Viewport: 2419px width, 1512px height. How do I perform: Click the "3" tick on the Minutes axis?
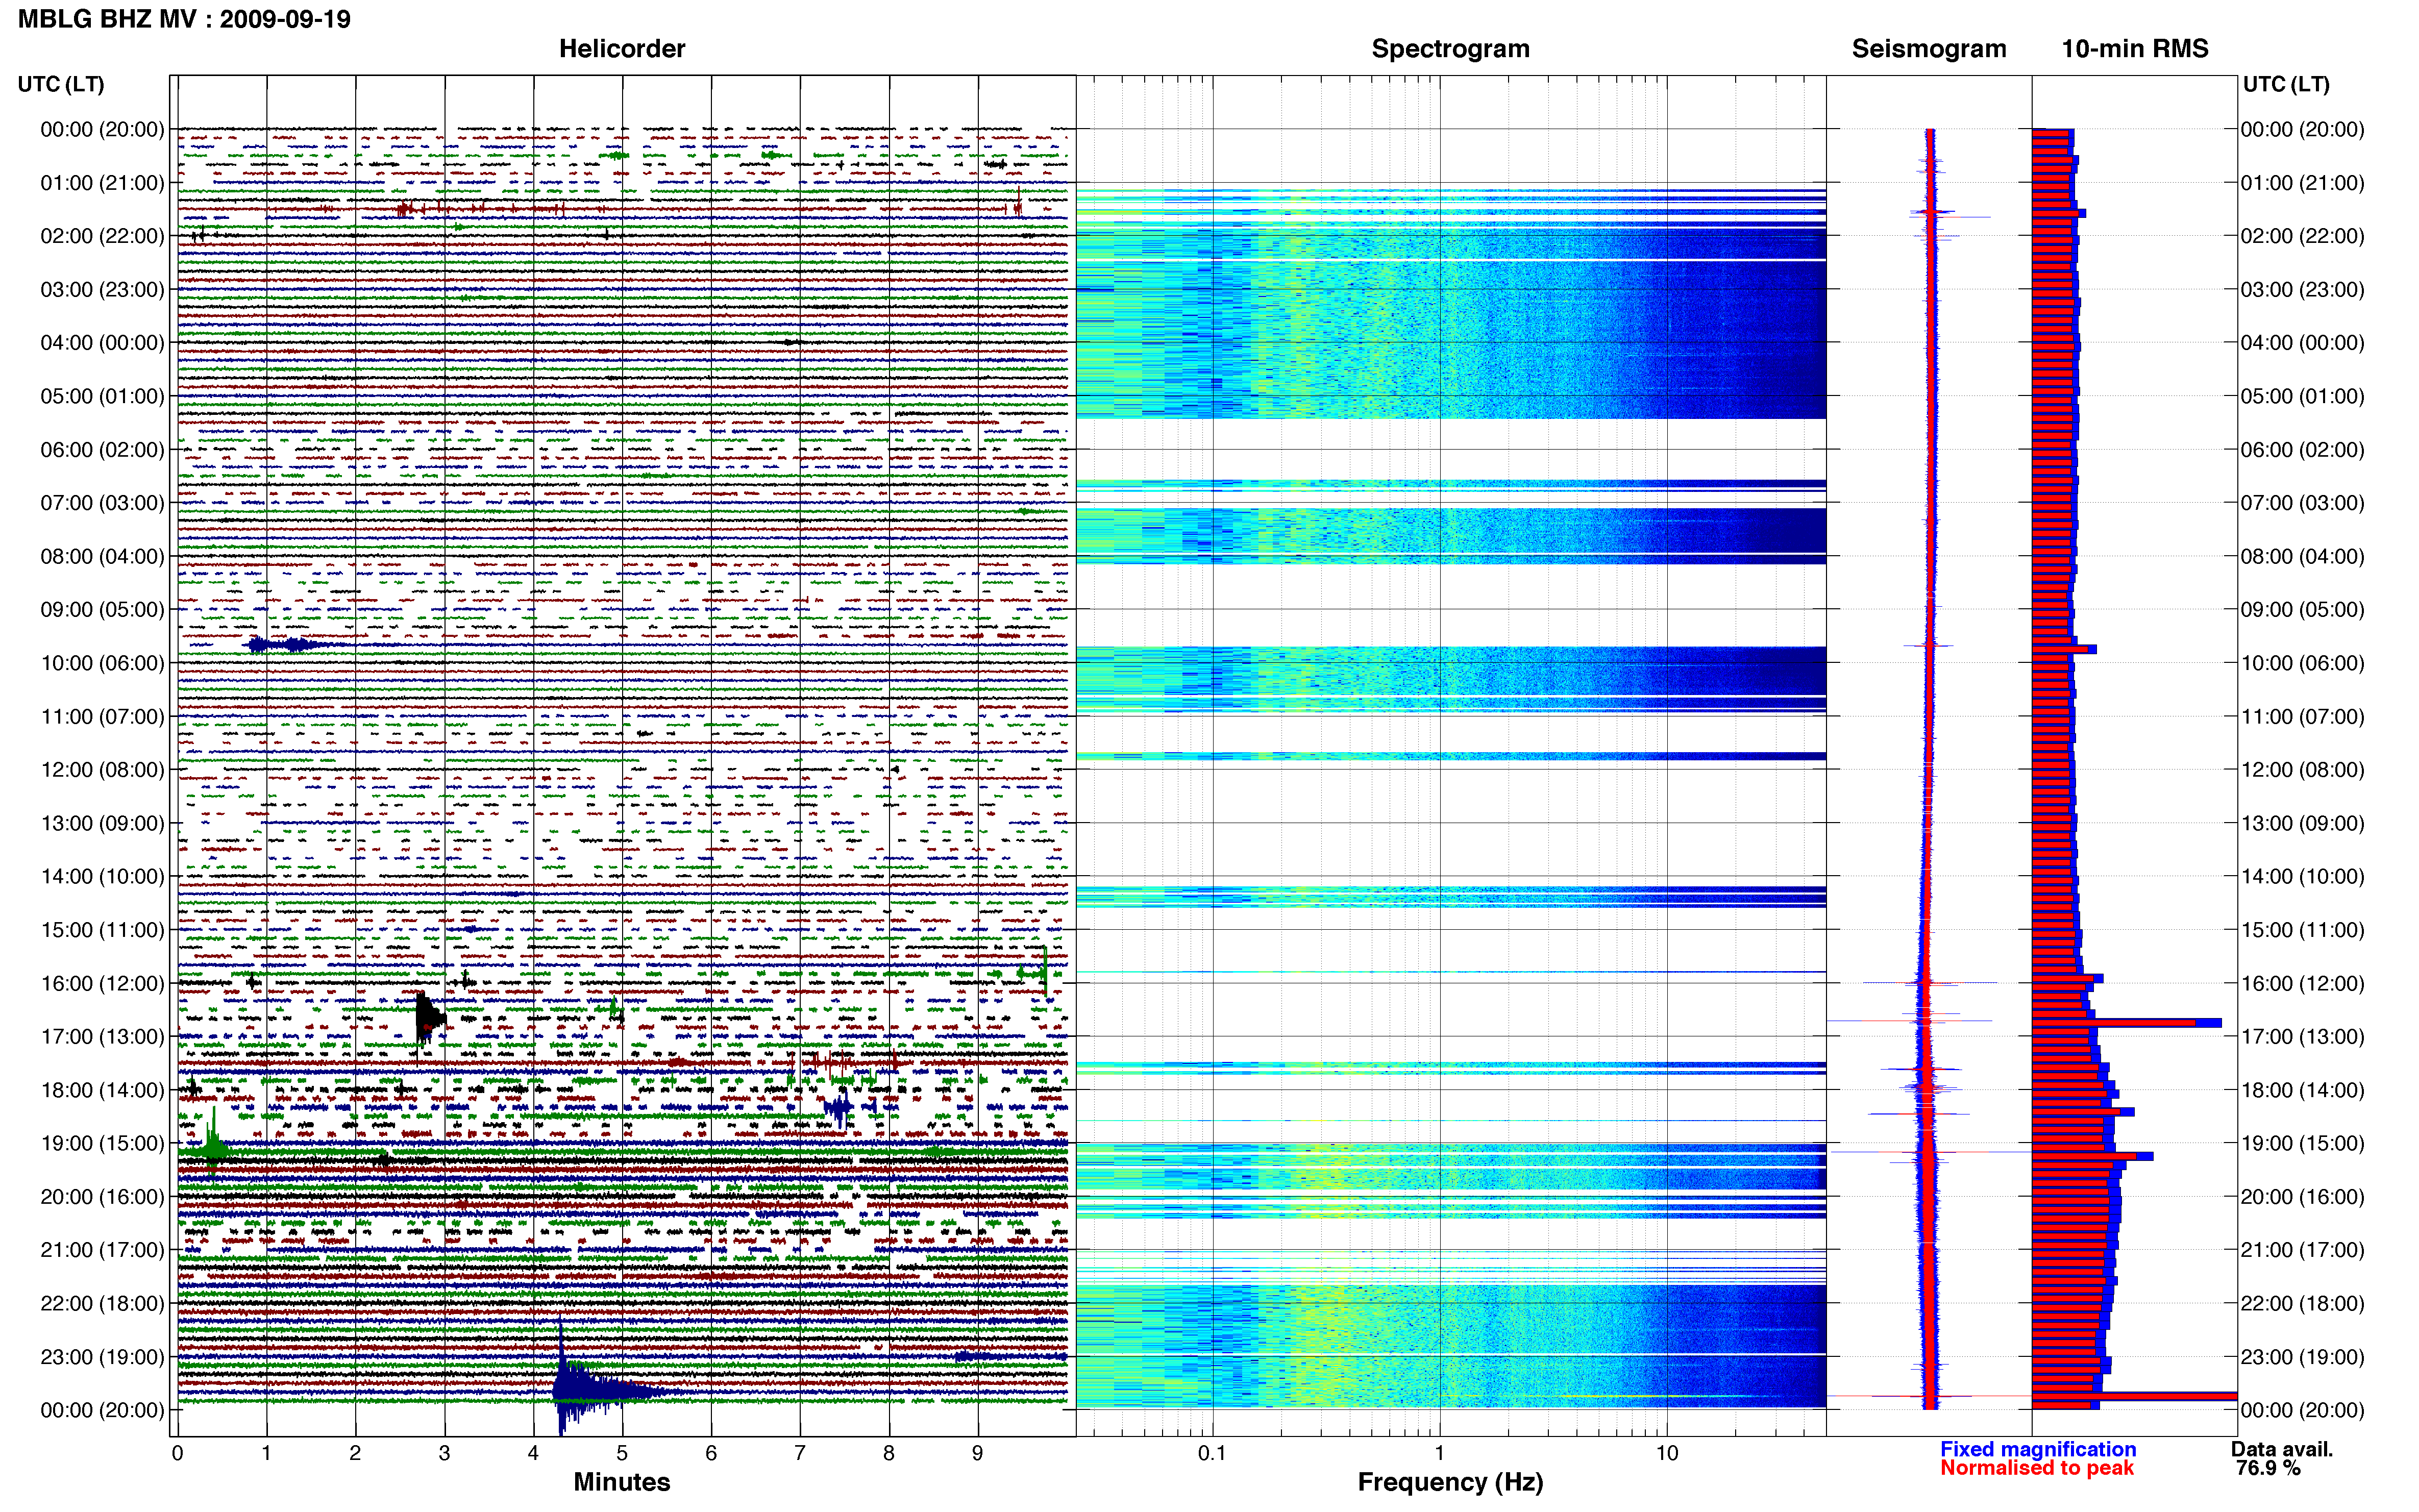coord(444,1453)
